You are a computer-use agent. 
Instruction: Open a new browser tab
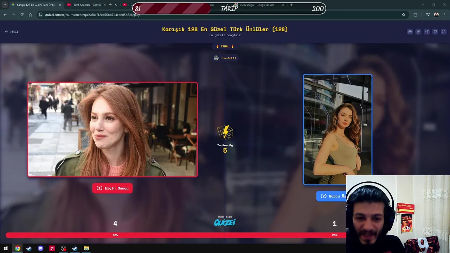pos(291,5)
